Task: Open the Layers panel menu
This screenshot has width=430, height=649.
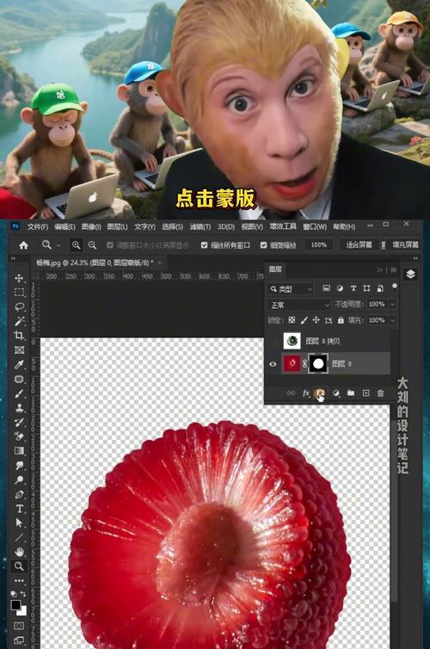Action: tap(394, 270)
